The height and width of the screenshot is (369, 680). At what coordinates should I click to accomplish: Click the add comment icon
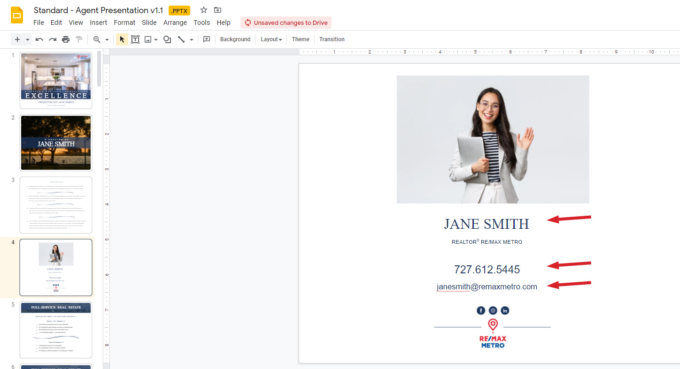pyautogui.click(x=207, y=39)
